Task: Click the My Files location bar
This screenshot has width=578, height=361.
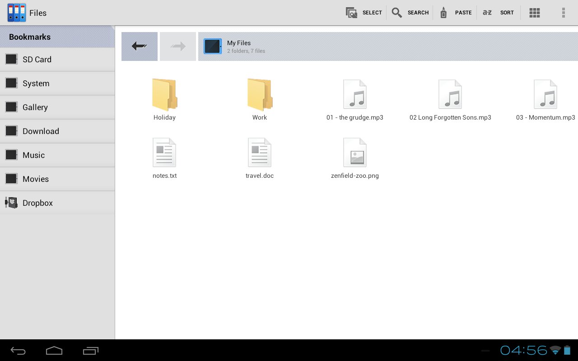Action: pos(387,46)
